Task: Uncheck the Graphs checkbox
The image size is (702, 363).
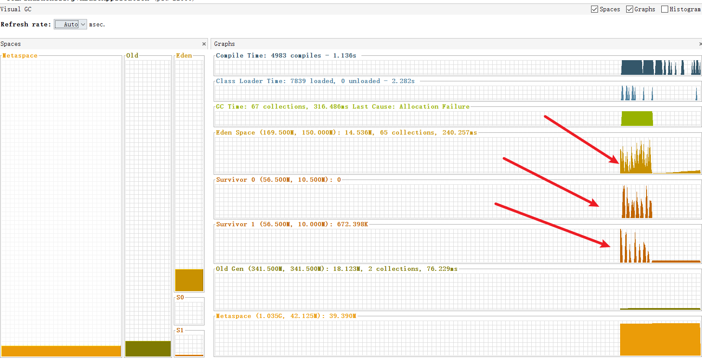Action: click(x=630, y=9)
